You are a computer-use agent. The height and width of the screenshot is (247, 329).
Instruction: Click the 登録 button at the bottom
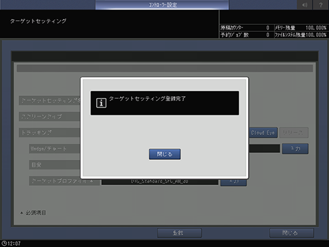179,233
